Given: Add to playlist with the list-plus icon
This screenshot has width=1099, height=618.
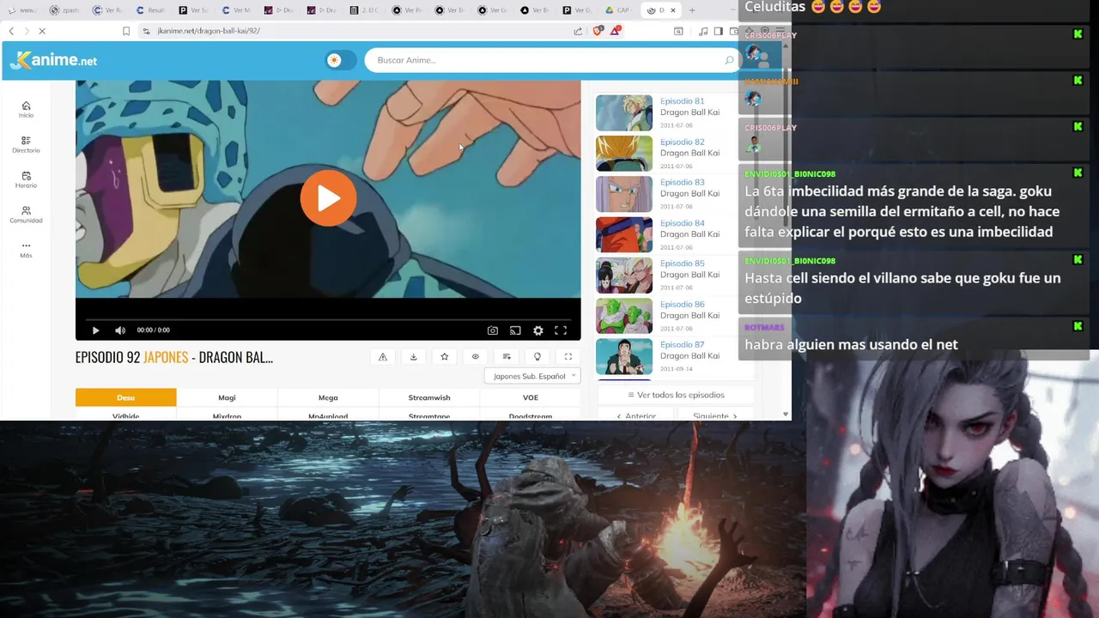Looking at the screenshot, I should (507, 357).
